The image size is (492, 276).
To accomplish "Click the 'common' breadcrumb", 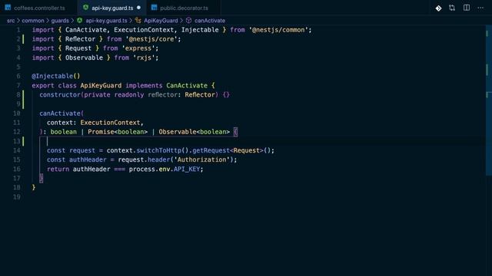I will click(x=33, y=21).
